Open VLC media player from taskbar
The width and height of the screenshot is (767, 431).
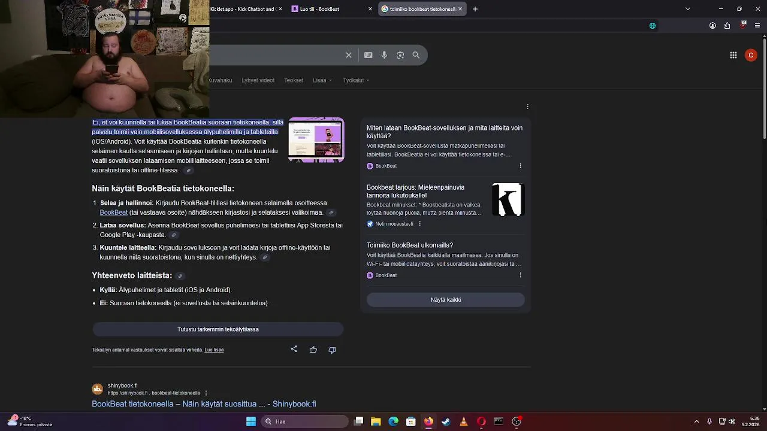pyautogui.click(x=463, y=421)
